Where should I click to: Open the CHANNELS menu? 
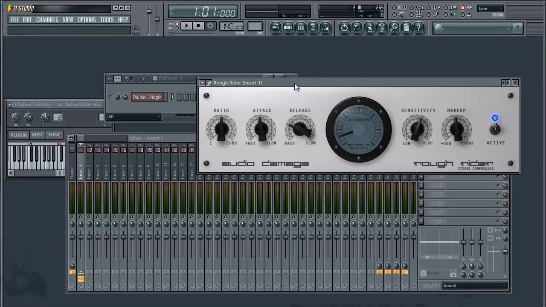pos(47,20)
